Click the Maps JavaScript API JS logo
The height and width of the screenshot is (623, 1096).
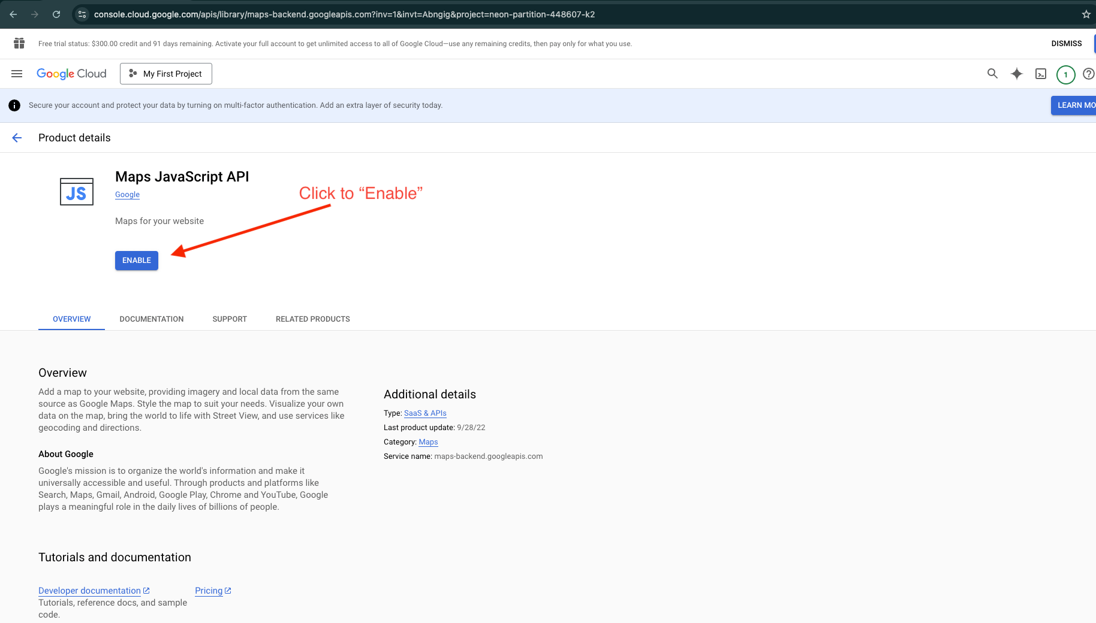(x=77, y=192)
